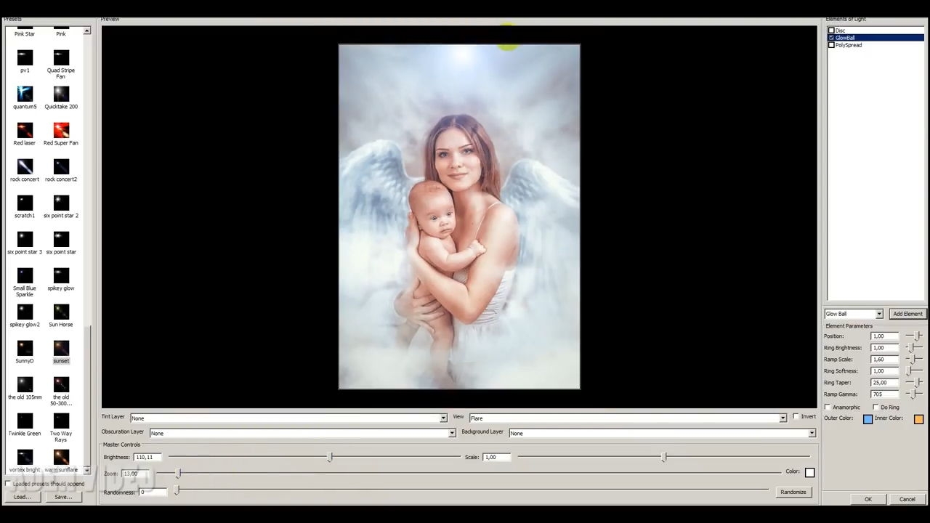Open the Tint Layer dropdown
The height and width of the screenshot is (523, 930).
click(x=288, y=418)
